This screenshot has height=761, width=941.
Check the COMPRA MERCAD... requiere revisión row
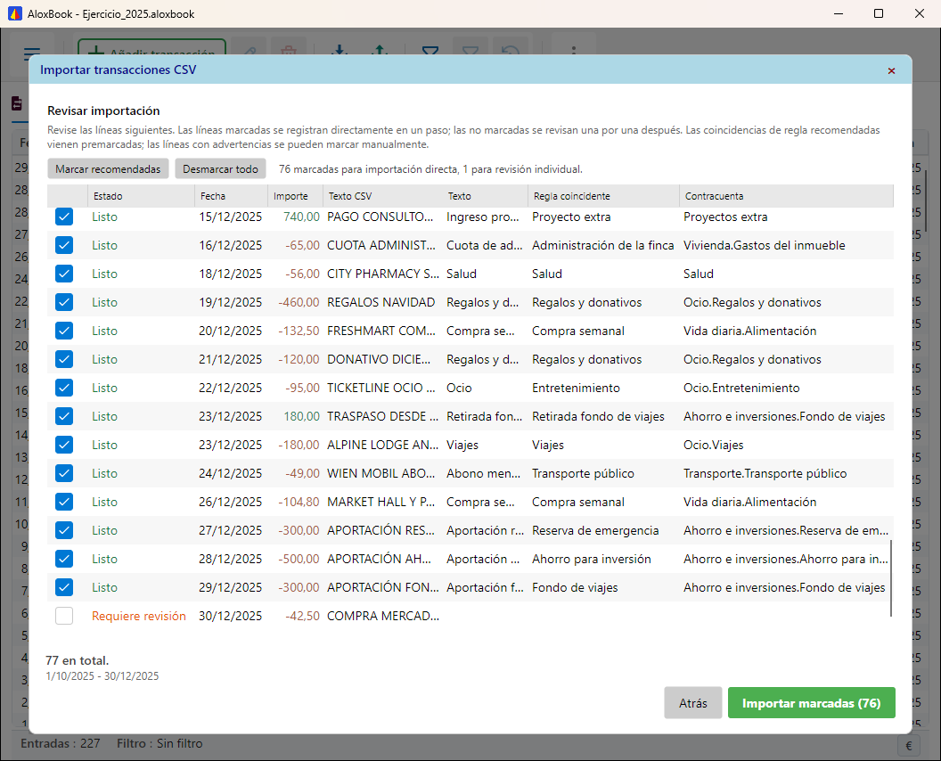(x=64, y=616)
